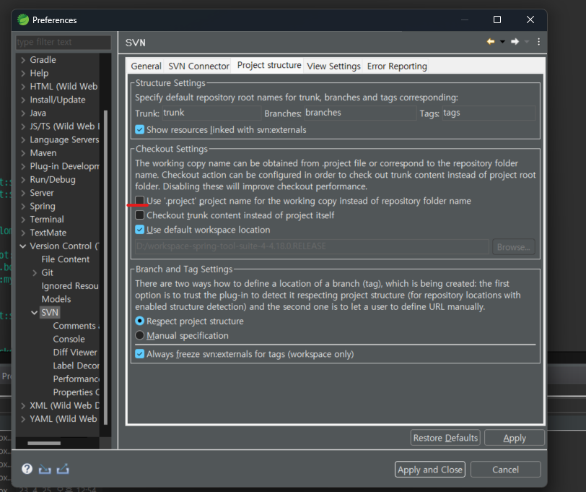
Task: Click the back navigation arrow icon
Action: [x=491, y=41]
